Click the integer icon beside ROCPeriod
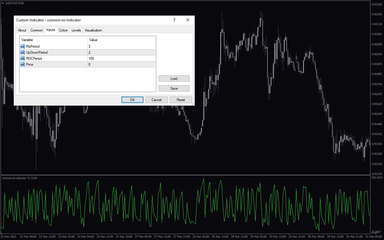This screenshot has width=384, height=240. [x=22, y=58]
